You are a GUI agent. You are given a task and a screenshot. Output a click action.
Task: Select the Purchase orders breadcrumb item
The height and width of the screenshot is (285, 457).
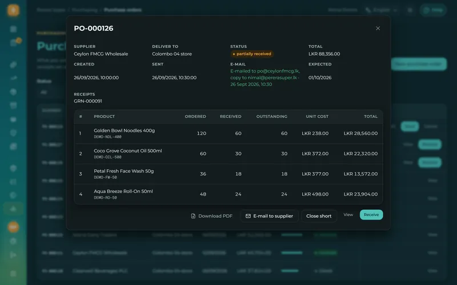123,10
